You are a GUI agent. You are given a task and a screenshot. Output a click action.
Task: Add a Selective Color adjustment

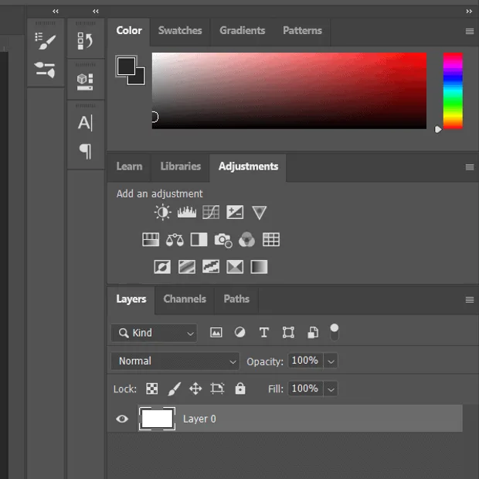235,267
